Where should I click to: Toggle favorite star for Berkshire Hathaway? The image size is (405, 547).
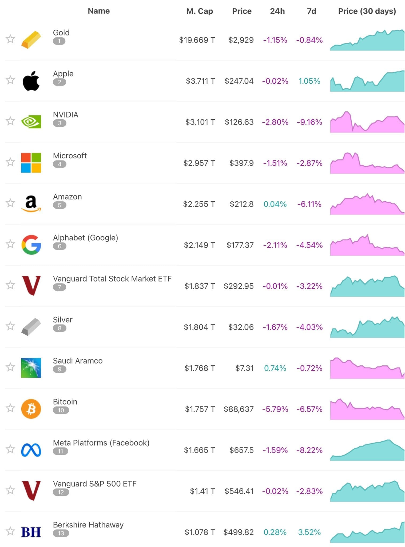10,531
